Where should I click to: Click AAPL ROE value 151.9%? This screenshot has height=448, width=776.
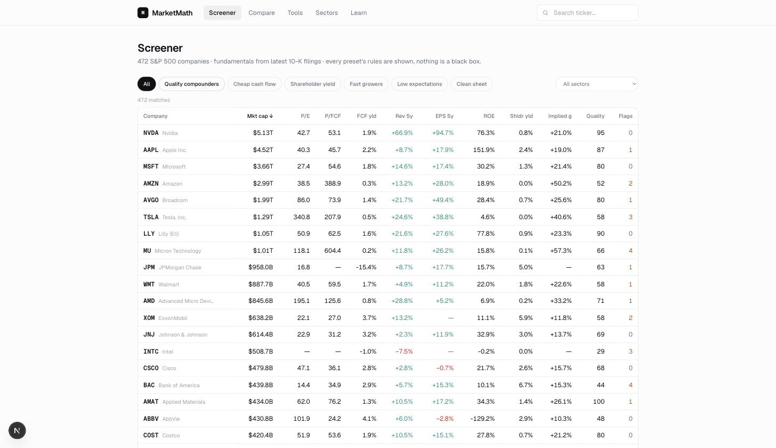[x=484, y=150]
